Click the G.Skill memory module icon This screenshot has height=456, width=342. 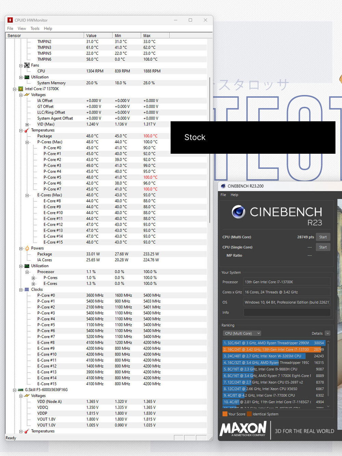click(21, 390)
